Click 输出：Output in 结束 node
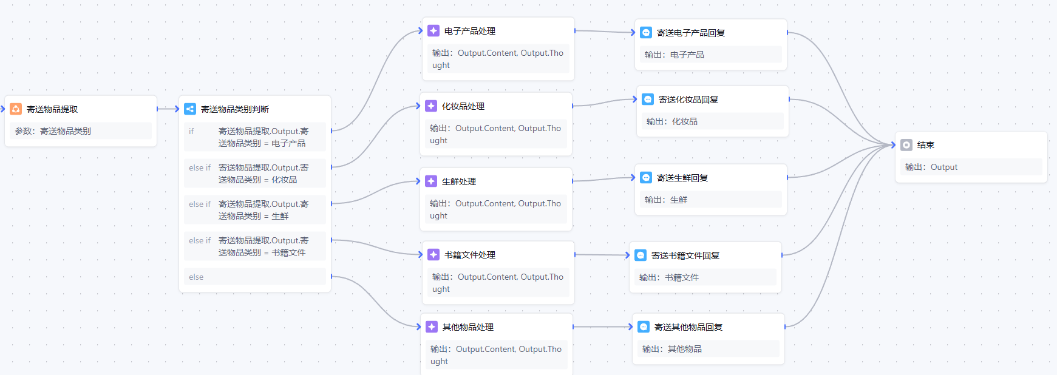The height and width of the screenshot is (375, 1057). pos(971,167)
